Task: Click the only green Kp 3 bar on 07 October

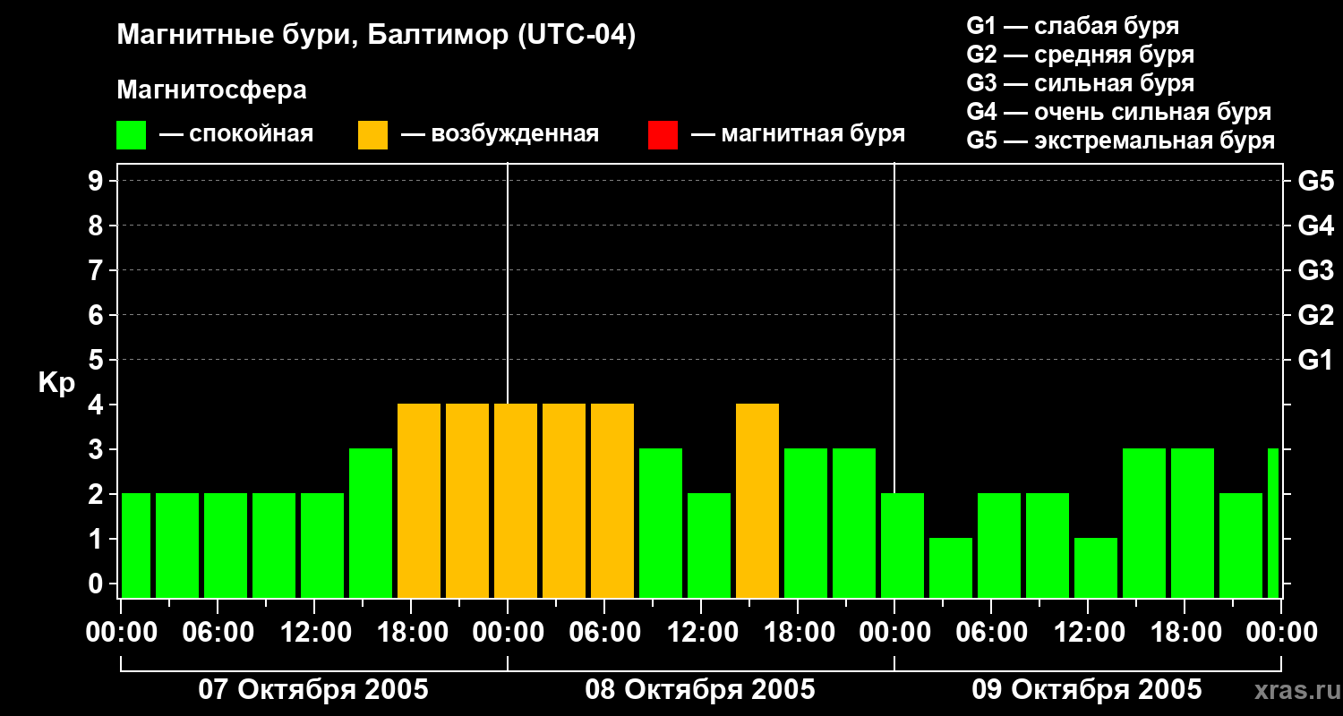Action: click(371, 524)
